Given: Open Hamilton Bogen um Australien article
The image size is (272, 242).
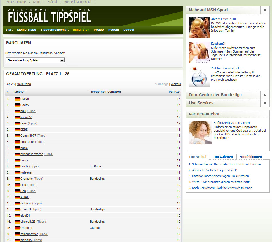Looking at the screenshot, I should tap(220, 176).
